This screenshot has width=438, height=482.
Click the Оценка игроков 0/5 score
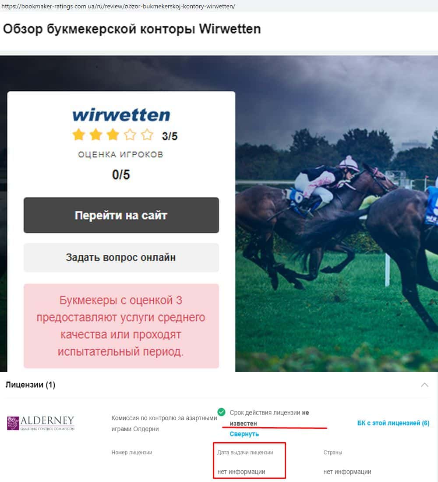click(x=121, y=175)
